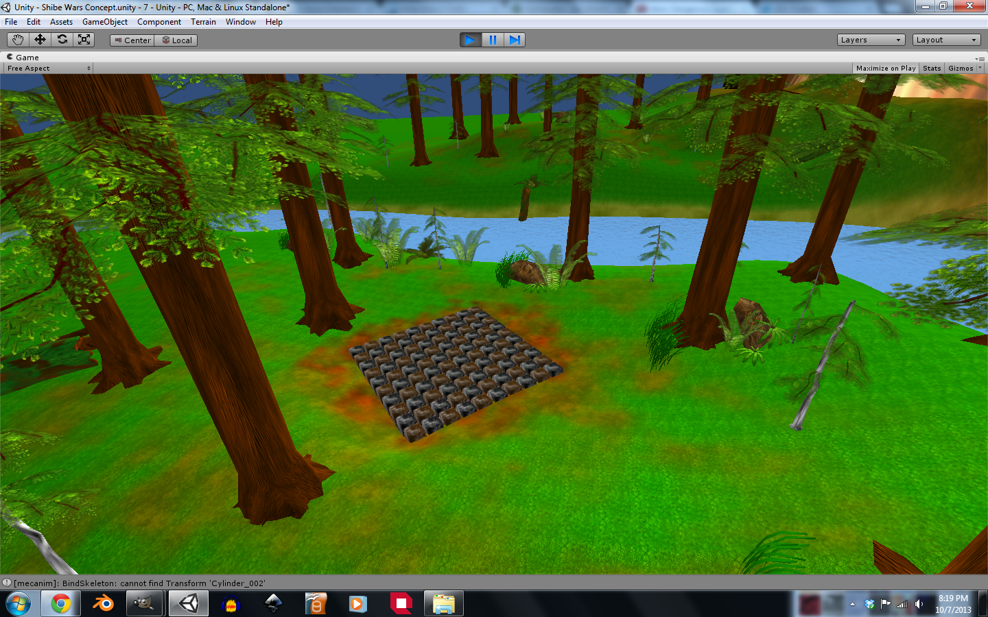Click Unity taskbar icon

coord(188,604)
